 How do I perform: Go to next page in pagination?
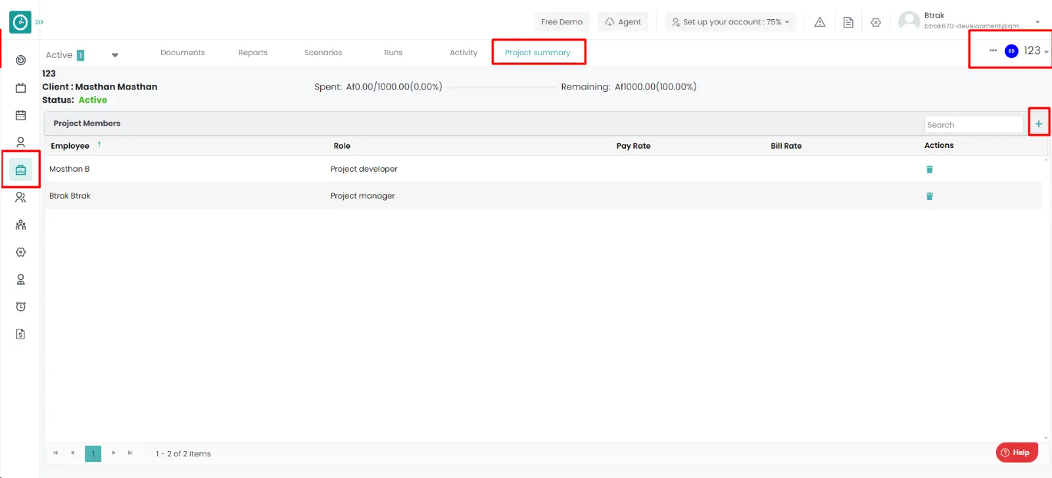(114, 453)
